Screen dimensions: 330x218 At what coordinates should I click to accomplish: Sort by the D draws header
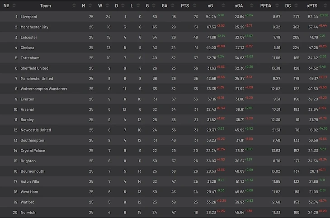pos(116,6)
